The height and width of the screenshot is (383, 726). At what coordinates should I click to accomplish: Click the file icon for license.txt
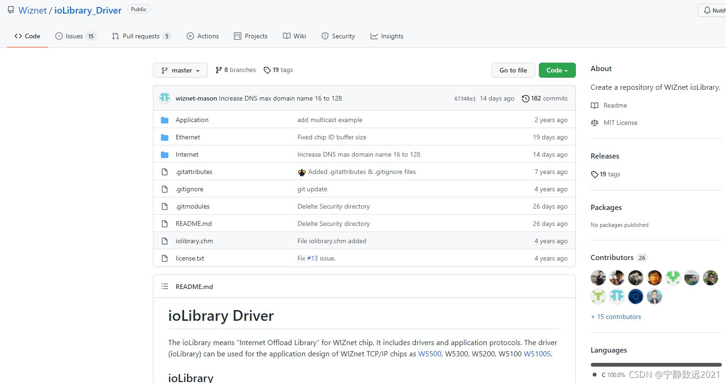165,259
